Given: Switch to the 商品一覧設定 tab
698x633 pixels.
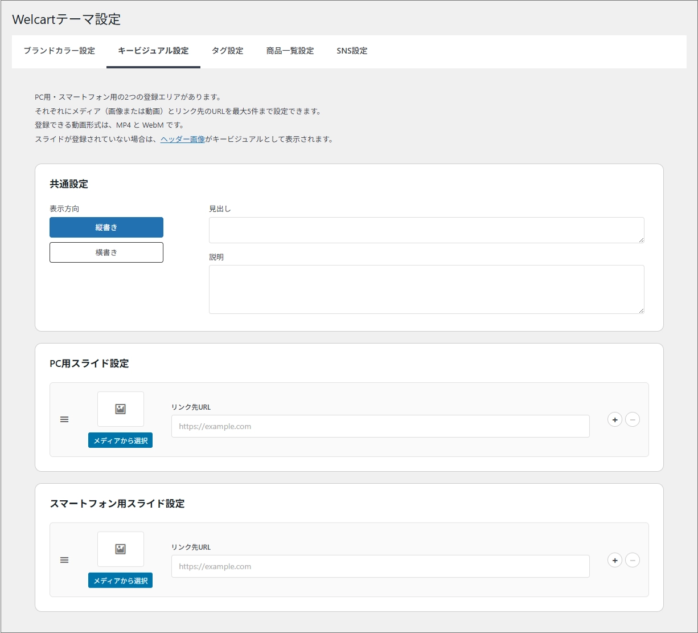Looking at the screenshot, I should (289, 51).
